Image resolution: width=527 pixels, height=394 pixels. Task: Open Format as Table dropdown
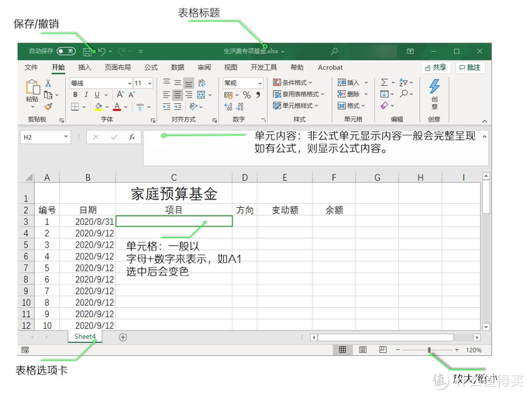coord(298,94)
